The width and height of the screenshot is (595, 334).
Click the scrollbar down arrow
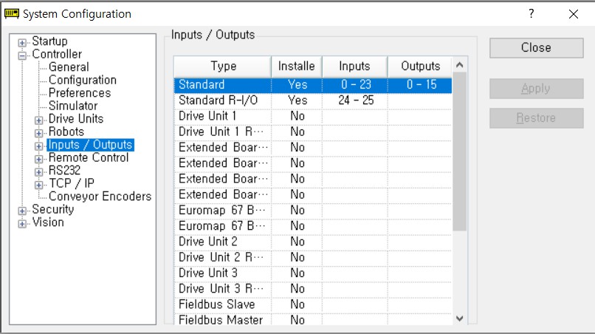(x=459, y=318)
